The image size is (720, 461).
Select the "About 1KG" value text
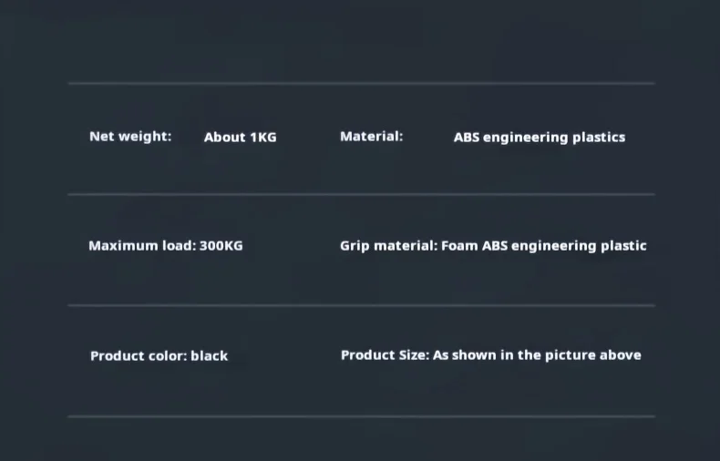[x=240, y=138]
